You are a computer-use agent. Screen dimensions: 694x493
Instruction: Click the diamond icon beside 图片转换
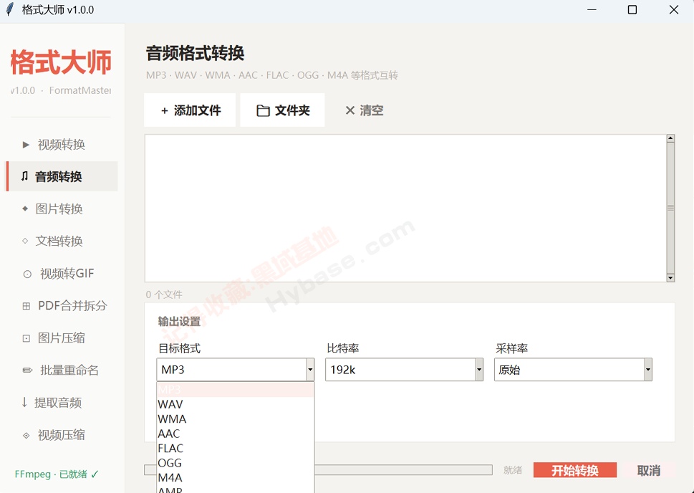pyautogui.click(x=25, y=209)
